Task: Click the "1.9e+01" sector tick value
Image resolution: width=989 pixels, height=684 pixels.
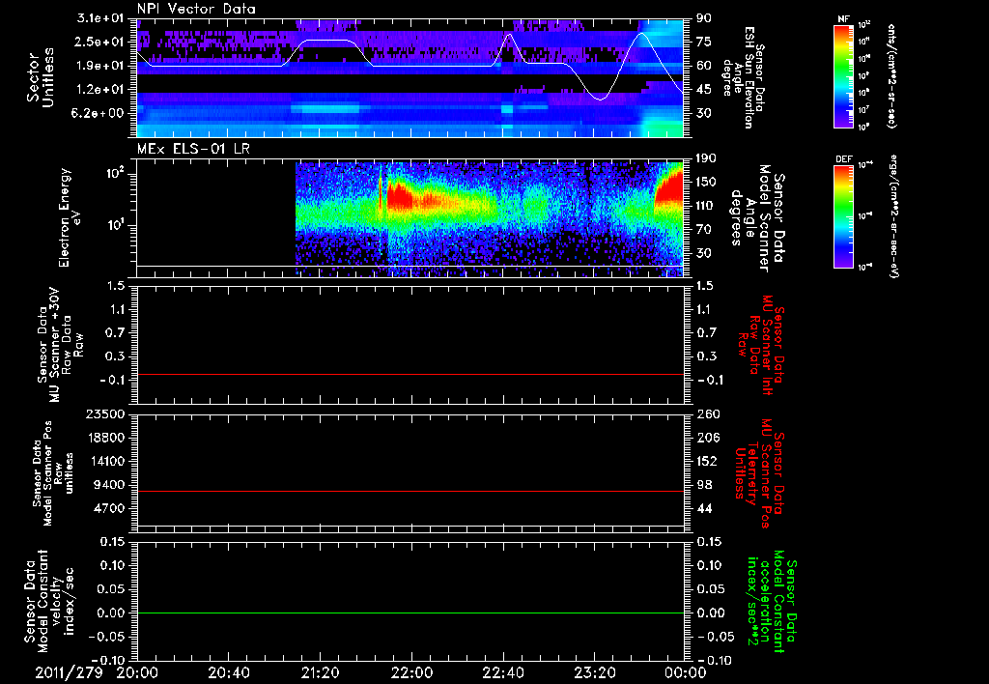Action: [100, 66]
